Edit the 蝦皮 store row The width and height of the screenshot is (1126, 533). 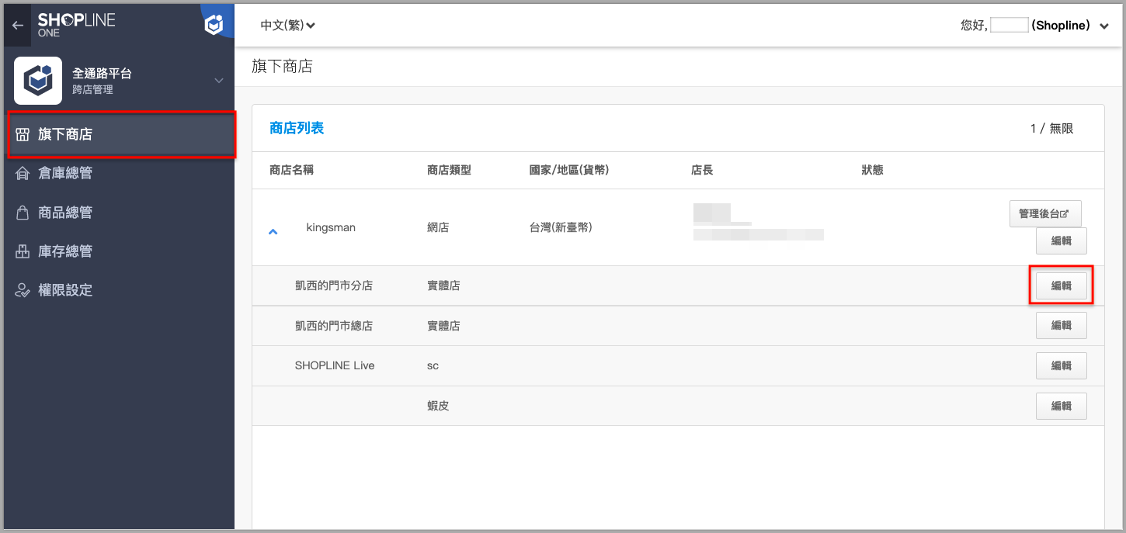click(x=1062, y=406)
